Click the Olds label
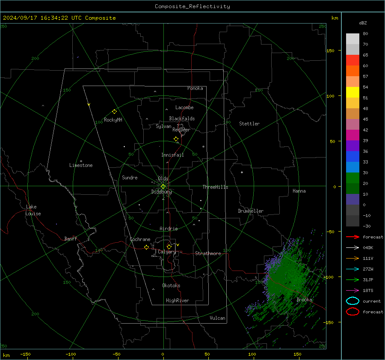The height and width of the screenshot is (360, 385). tap(163, 179)
